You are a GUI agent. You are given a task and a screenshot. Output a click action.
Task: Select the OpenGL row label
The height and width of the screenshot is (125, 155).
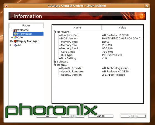point(62,65)
